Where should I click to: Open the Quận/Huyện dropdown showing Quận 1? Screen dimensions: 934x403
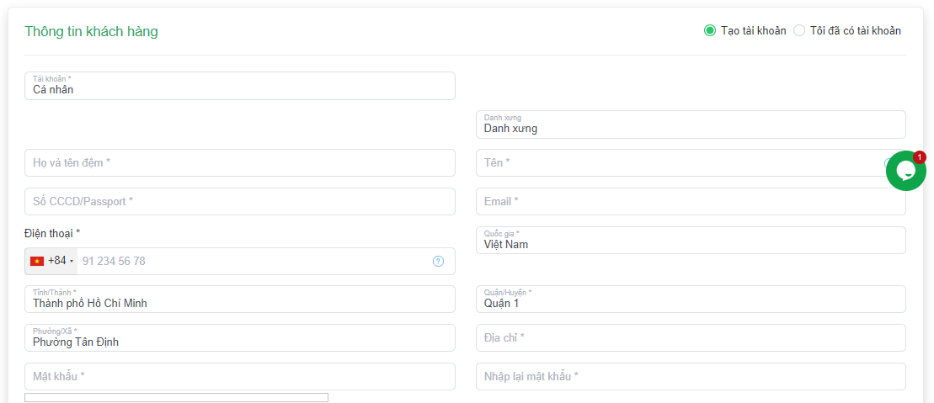coord(691,300)
